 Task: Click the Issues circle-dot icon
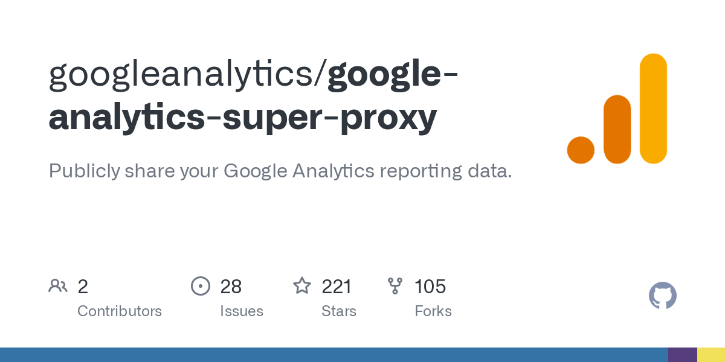click(200, 286)
